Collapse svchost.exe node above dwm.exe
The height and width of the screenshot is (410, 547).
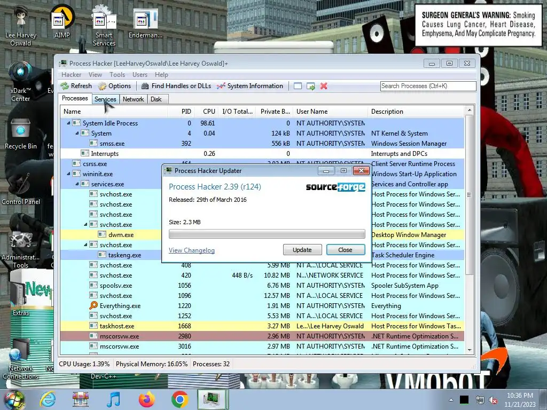pyautogui.click(x=85, y=225)
